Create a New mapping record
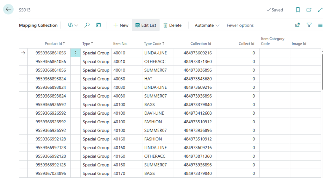323x178 pixels. 121,25
